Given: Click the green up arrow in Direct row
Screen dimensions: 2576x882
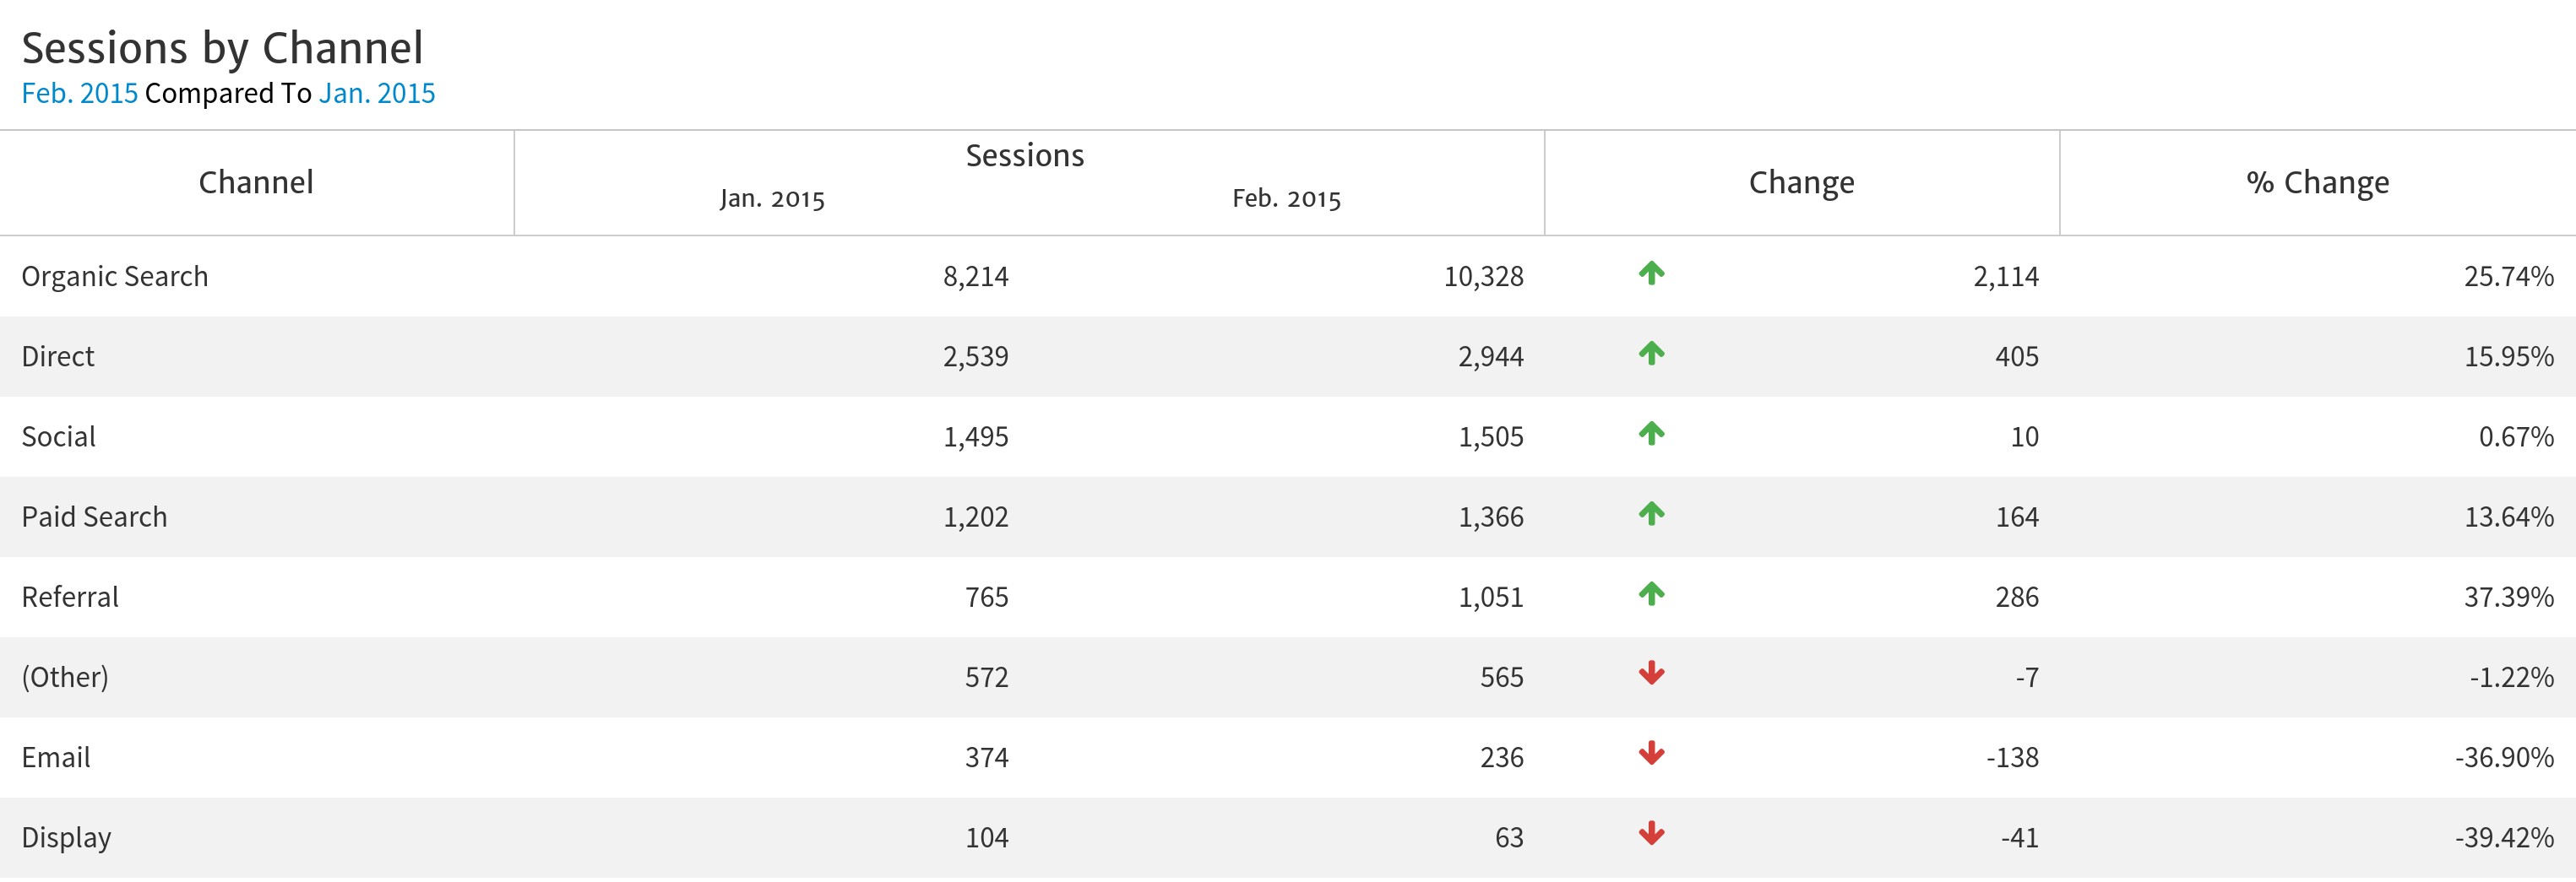Looking at the screenshot, I should coord(1651,353).
